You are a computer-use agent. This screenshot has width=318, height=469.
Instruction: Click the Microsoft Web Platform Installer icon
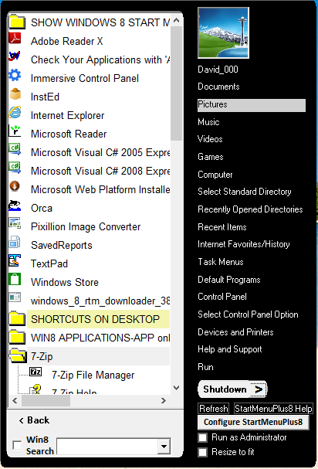[15, 187]
